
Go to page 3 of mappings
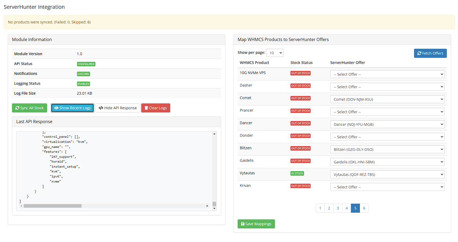tap(338, 208)
